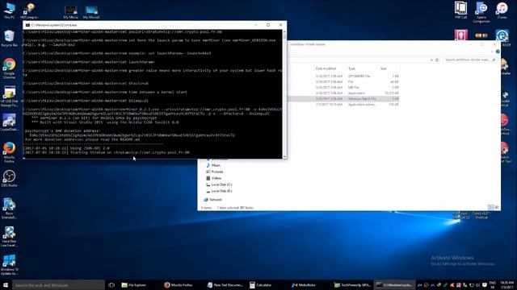Open the HP USB Disk Storage Format shortcut

click(x=9, y=96)
